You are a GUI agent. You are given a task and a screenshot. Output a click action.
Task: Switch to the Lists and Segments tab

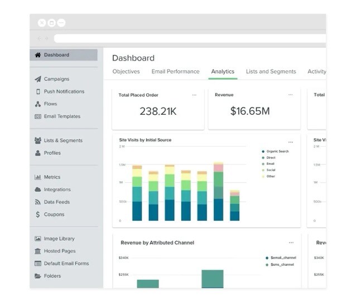tap(271, 71)
